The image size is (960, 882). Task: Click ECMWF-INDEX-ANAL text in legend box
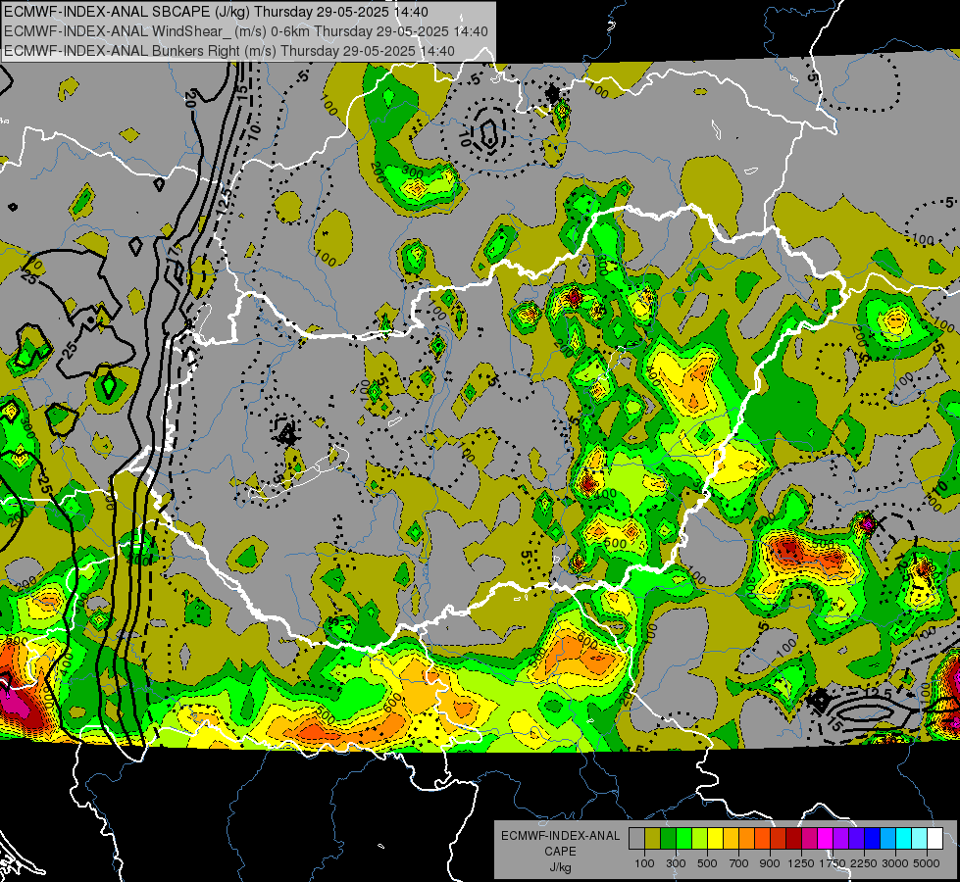coord(560,836)
